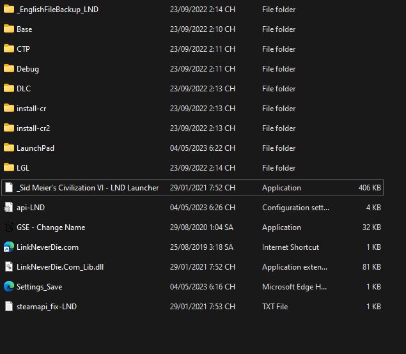
Task: Select the api-LND file name
Action: point(31,208)
